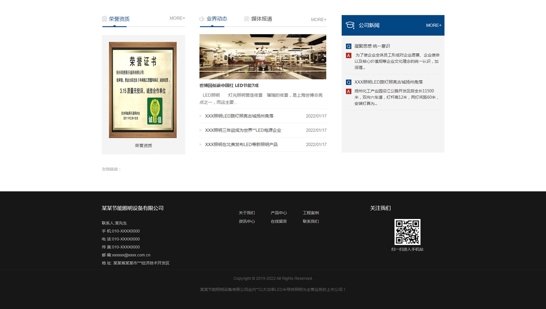
Task: Go to 关于我们 in footer
Action: tap(247, 213)
